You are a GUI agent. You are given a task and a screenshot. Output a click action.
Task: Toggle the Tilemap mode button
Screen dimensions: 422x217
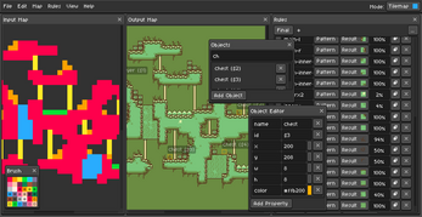tap(403, 6)
